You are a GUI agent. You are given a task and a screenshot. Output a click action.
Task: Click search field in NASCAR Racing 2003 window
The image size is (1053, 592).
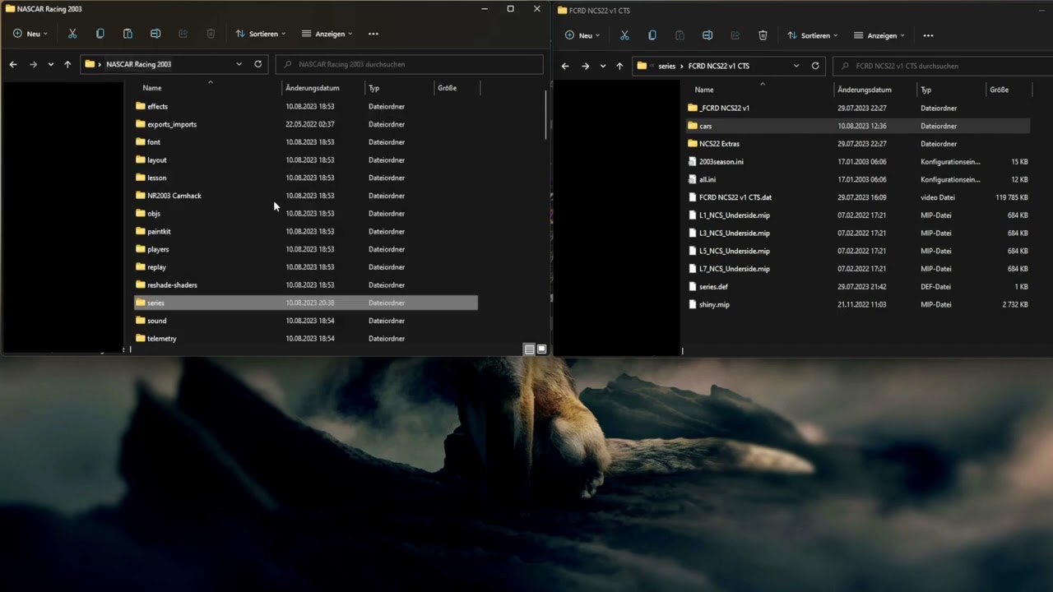[x=410, y=64]
